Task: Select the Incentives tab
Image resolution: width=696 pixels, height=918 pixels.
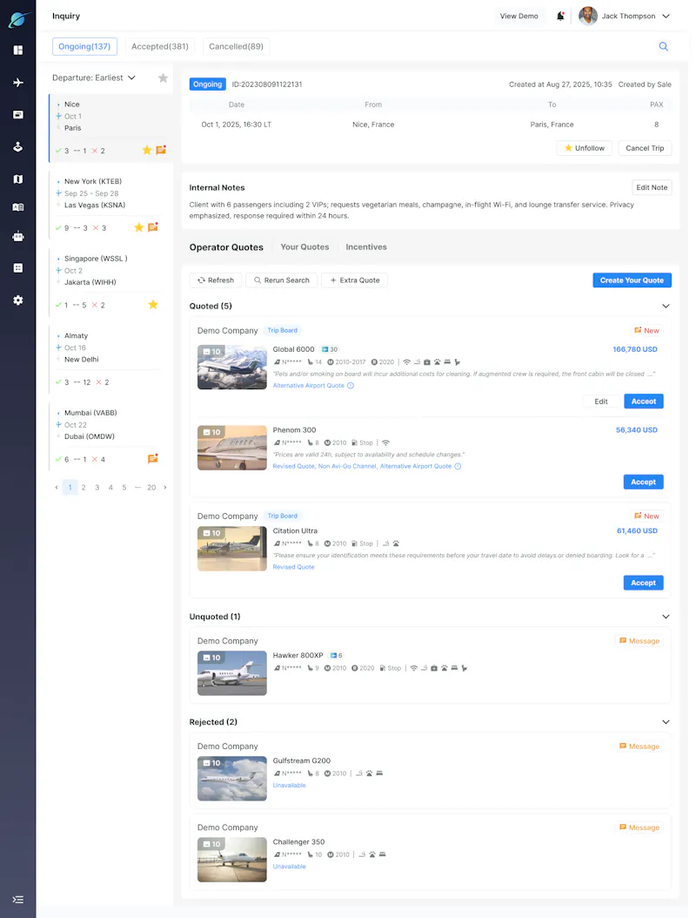Action: 366,247
